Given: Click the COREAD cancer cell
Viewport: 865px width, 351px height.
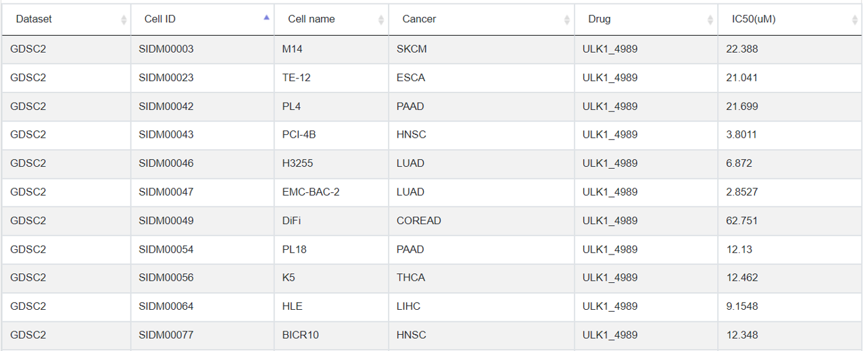Looking at the screenshot, I should (x=419, y=221).
